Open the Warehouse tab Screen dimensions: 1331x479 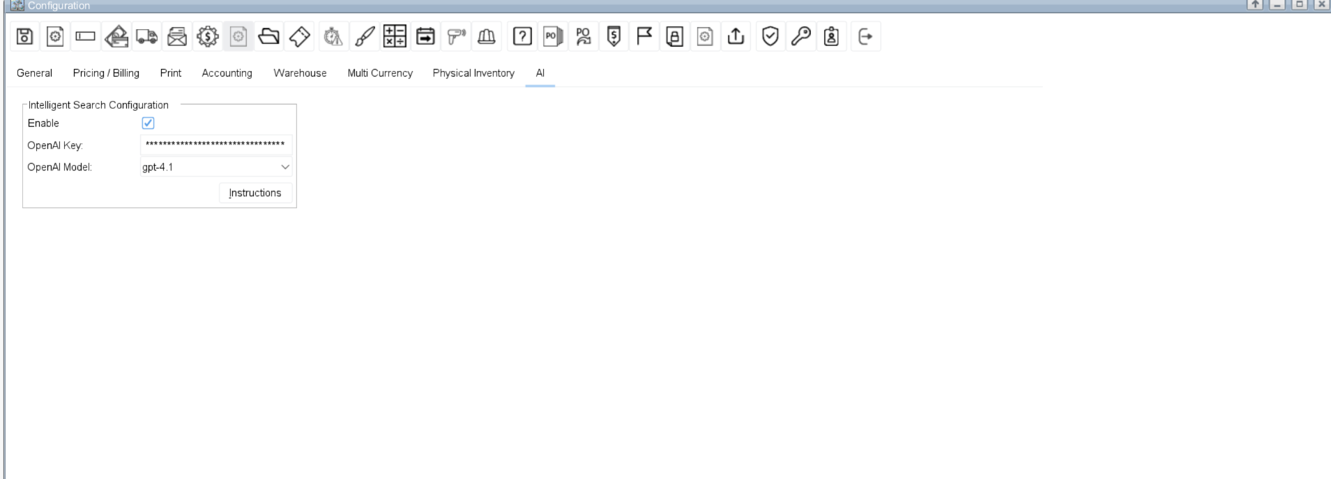300,73
